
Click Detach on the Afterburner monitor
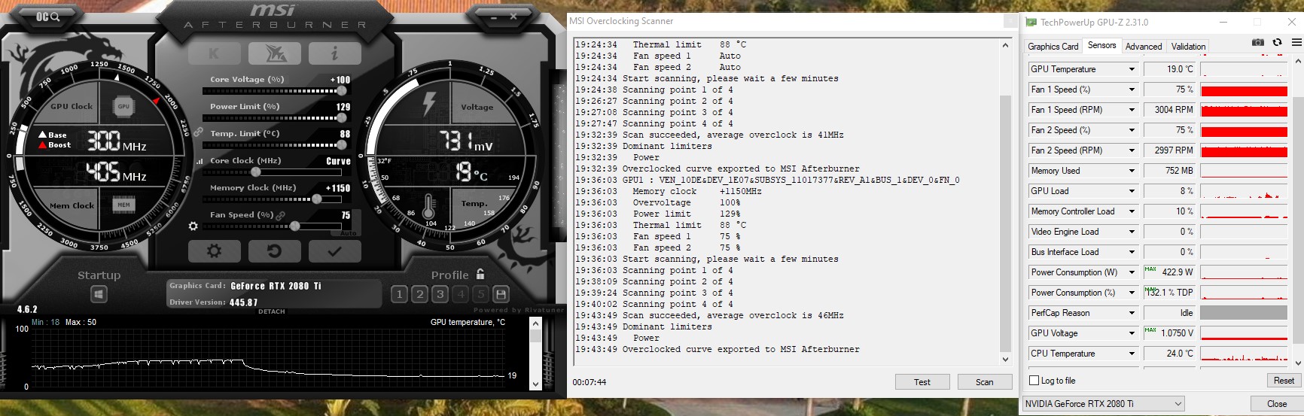pyautogui.click(x=272, y=311)
